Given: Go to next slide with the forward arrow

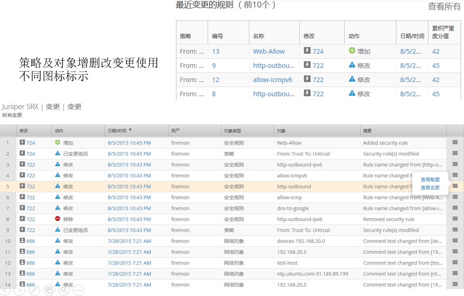Looking at the screenshot, I should click(19, 290).
